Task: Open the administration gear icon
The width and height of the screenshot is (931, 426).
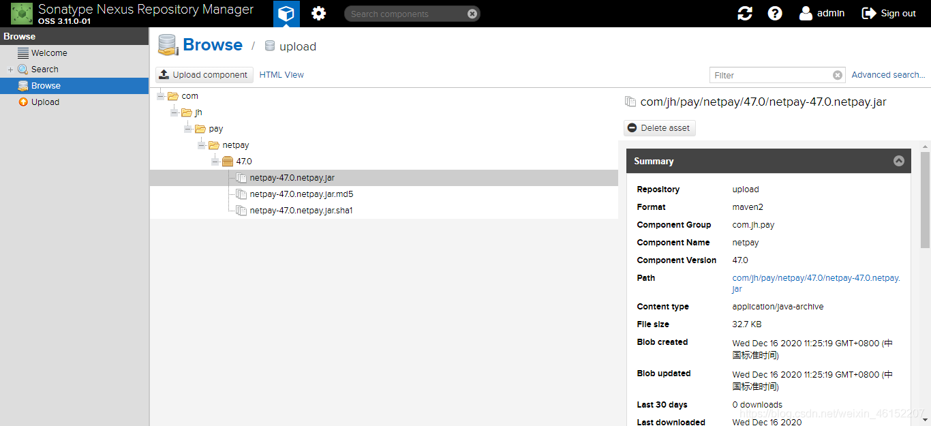Action: point(318,14)
